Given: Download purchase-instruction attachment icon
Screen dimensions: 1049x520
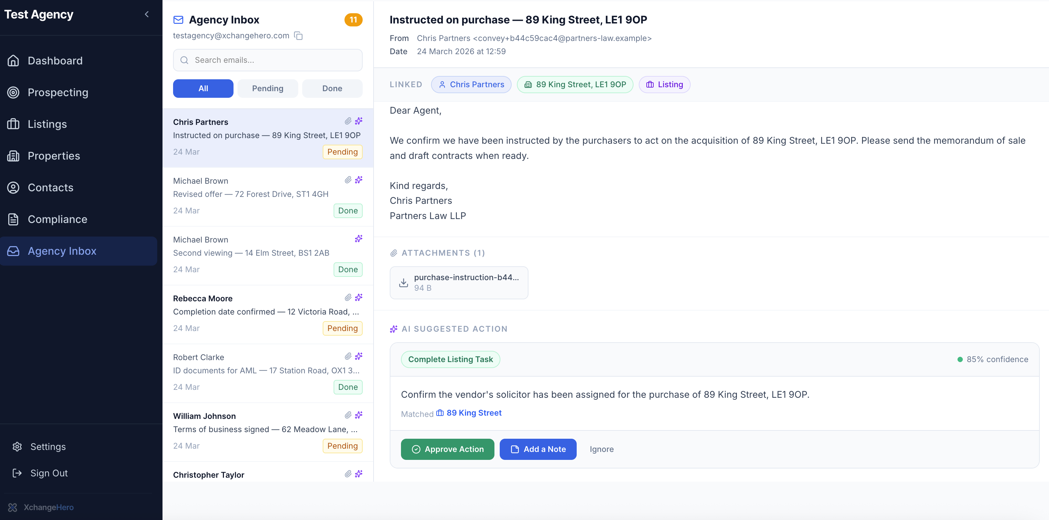Looking at the screenshot, I should click(x=403, y=282).
